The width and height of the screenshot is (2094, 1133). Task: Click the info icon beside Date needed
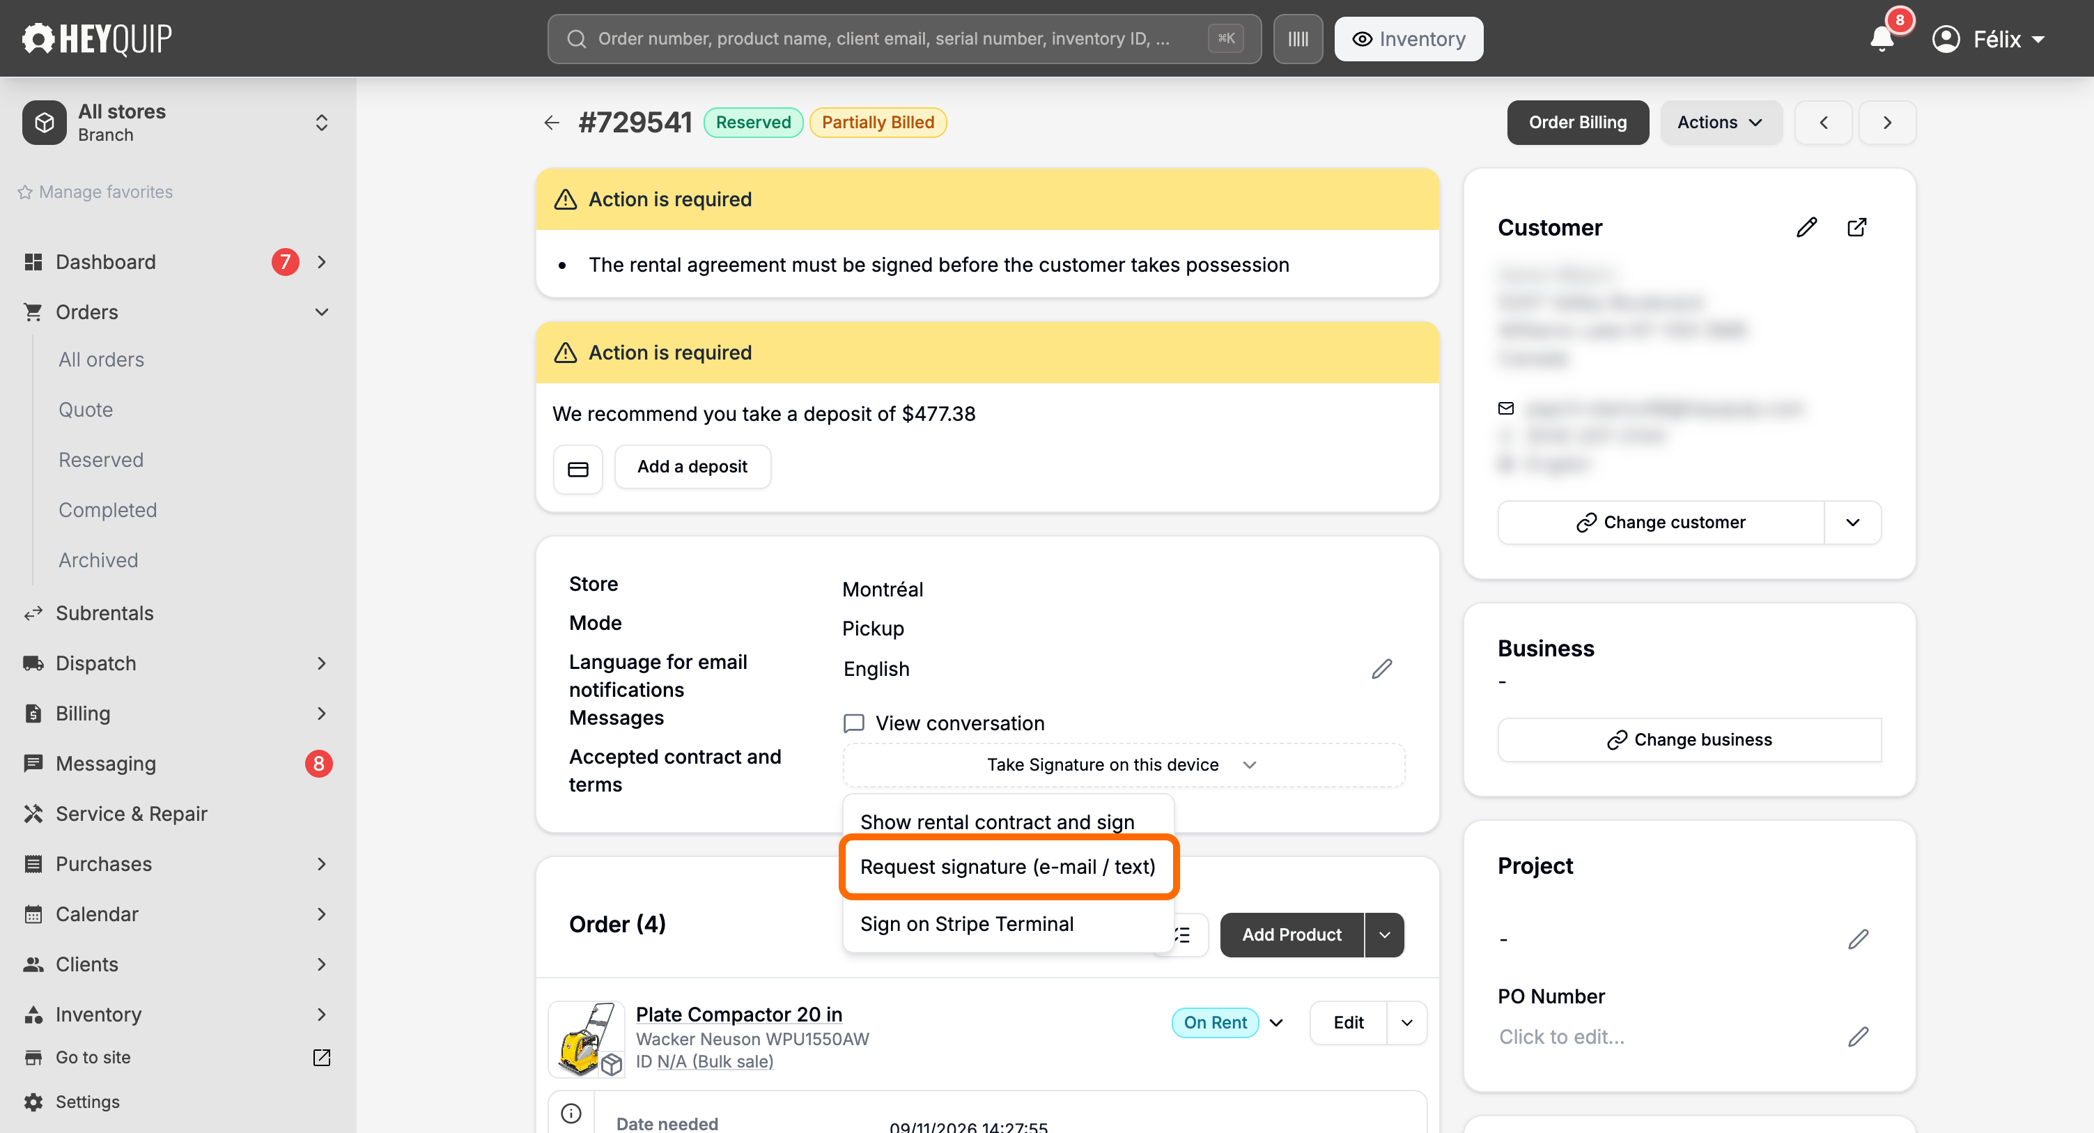[571, 1113]
